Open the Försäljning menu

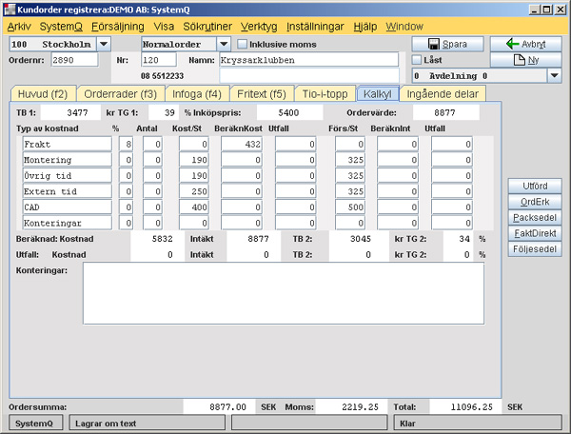pos(118,27)
